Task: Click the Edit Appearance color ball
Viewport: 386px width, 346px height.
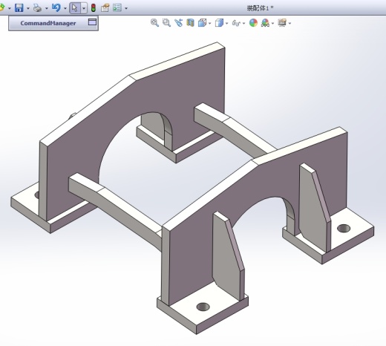Action: click(253, 23)
